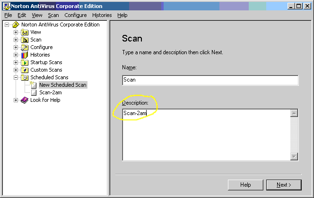The height and width of the screenshot is (198, 314).
Task: Click the Help button
Action: (245, 185)
